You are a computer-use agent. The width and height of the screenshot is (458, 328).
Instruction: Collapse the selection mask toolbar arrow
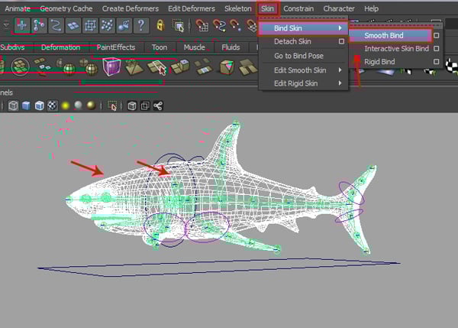pos(6,25)
